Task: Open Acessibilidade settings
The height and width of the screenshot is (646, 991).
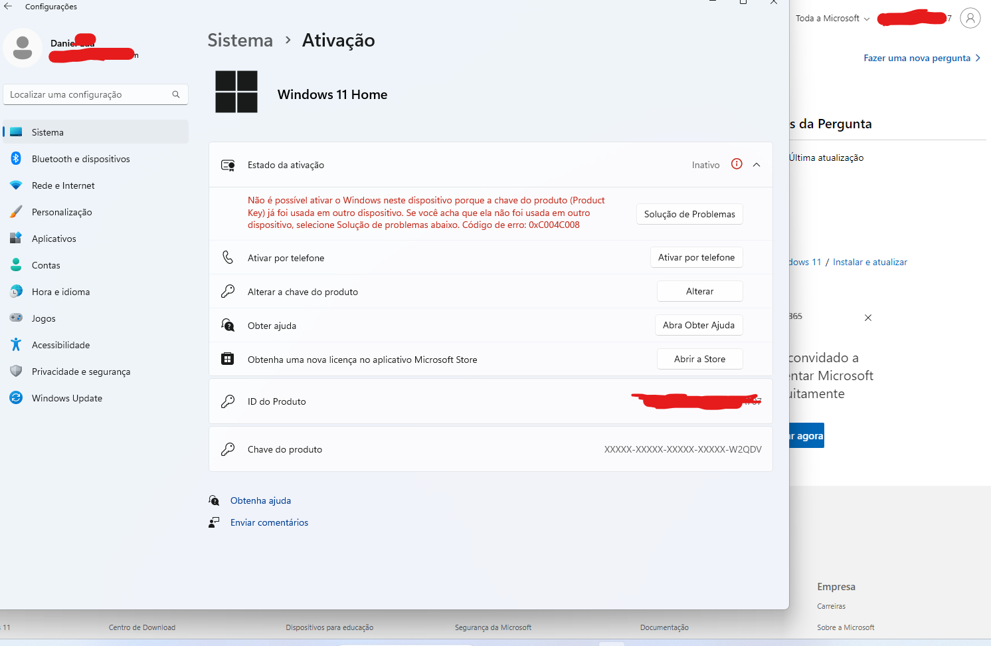Action: tap(96, 344)
